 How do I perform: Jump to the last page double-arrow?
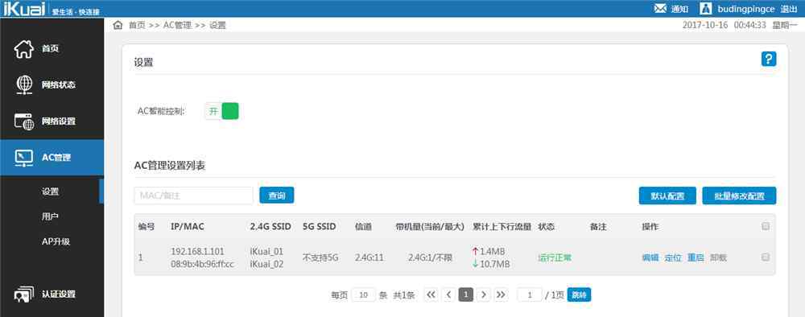tap(501, 294)
